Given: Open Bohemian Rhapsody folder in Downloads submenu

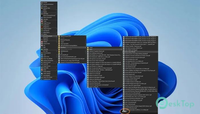Looking at the screenshot, I should coord(72,40).
